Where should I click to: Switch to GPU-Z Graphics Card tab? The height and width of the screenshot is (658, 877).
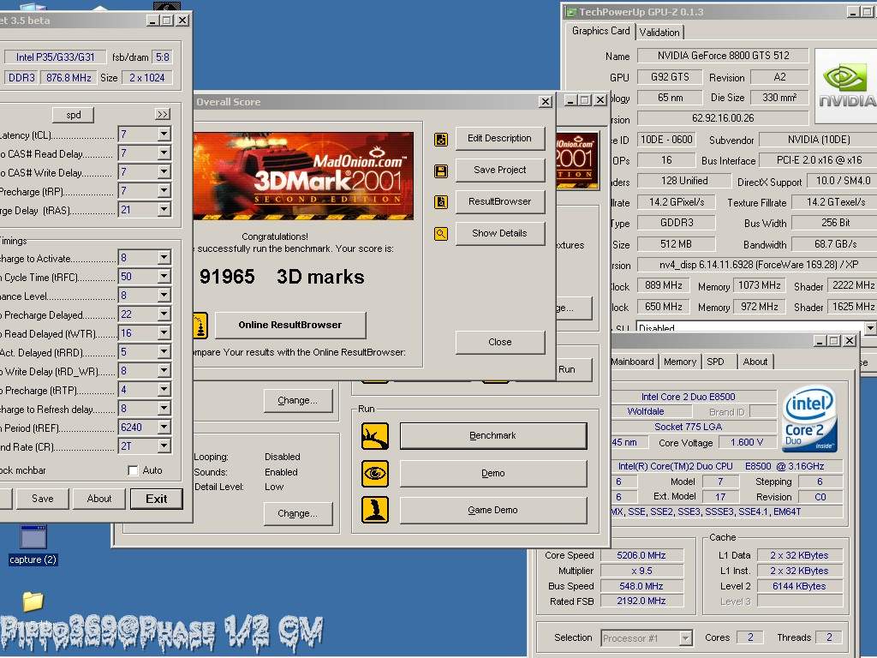pyautogui.click(x=600, y=31)
